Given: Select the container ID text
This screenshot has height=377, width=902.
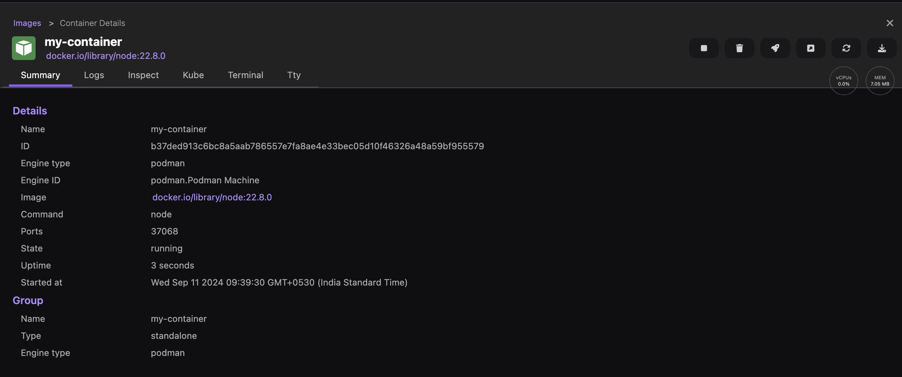Looking at the screenshot, I should click(317, 146).
